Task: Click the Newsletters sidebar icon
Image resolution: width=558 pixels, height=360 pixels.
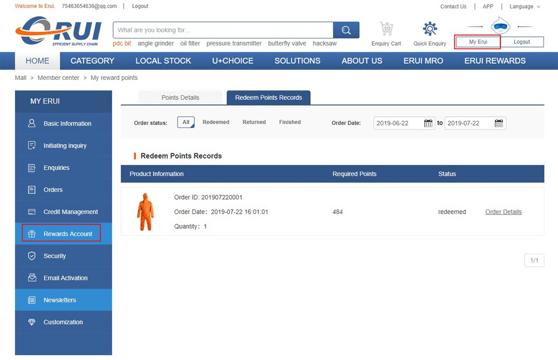Action: [x=32, y=300]
